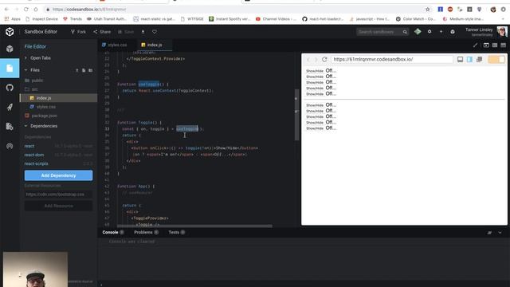Click the Chrome reload button
The width and height of the screenshot is (510, 287).
(26, 10)
